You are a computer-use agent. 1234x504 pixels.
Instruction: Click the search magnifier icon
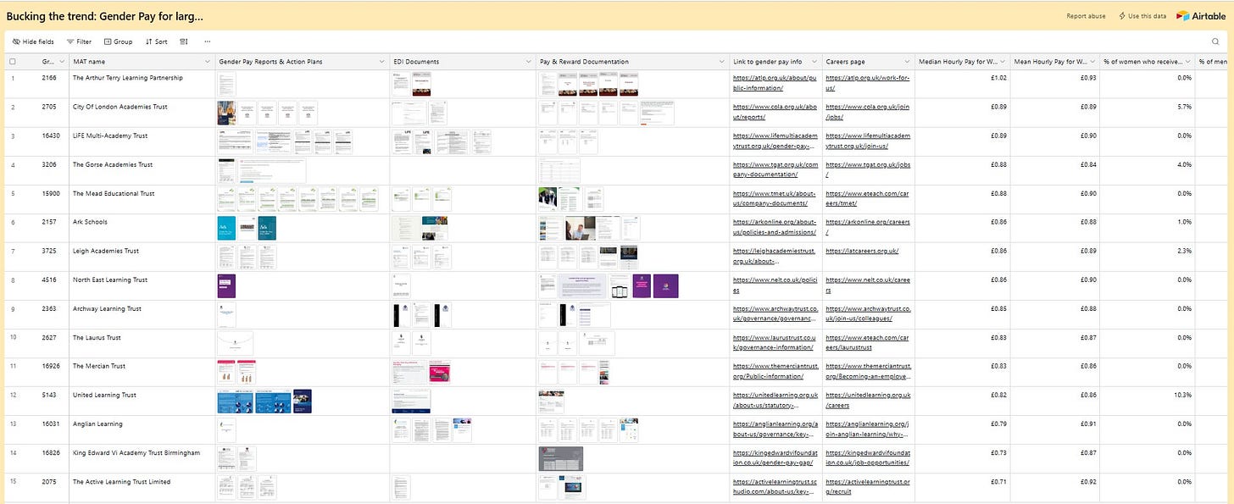1215,42
